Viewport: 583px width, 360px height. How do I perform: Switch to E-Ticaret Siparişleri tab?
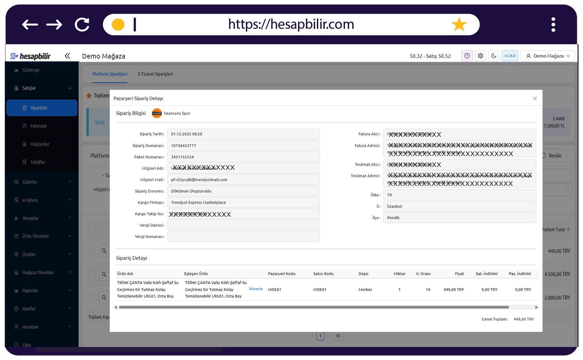coord(155,74)
